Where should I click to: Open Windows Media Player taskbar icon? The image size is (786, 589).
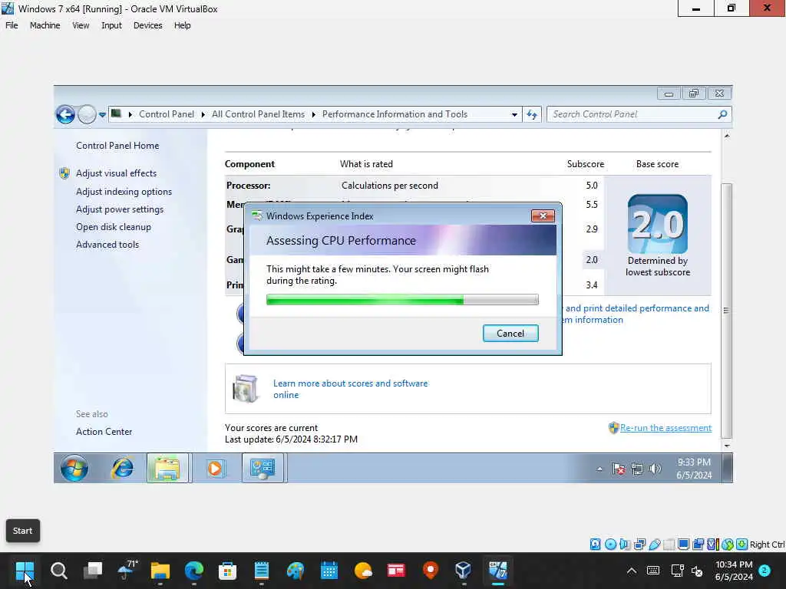click(215, 469)
